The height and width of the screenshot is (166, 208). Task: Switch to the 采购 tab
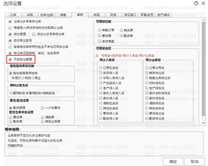pyautogui.click(x=30, y=15)
